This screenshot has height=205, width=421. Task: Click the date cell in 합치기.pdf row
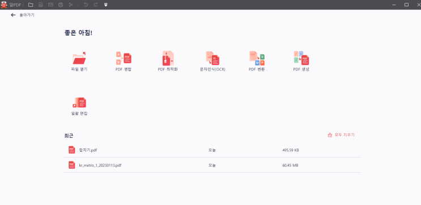click(x=212, y=150)
